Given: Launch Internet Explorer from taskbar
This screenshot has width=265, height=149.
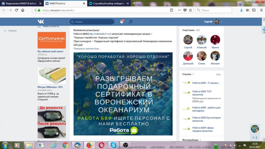Looking at the screenshot, I should tap(53, 145).
